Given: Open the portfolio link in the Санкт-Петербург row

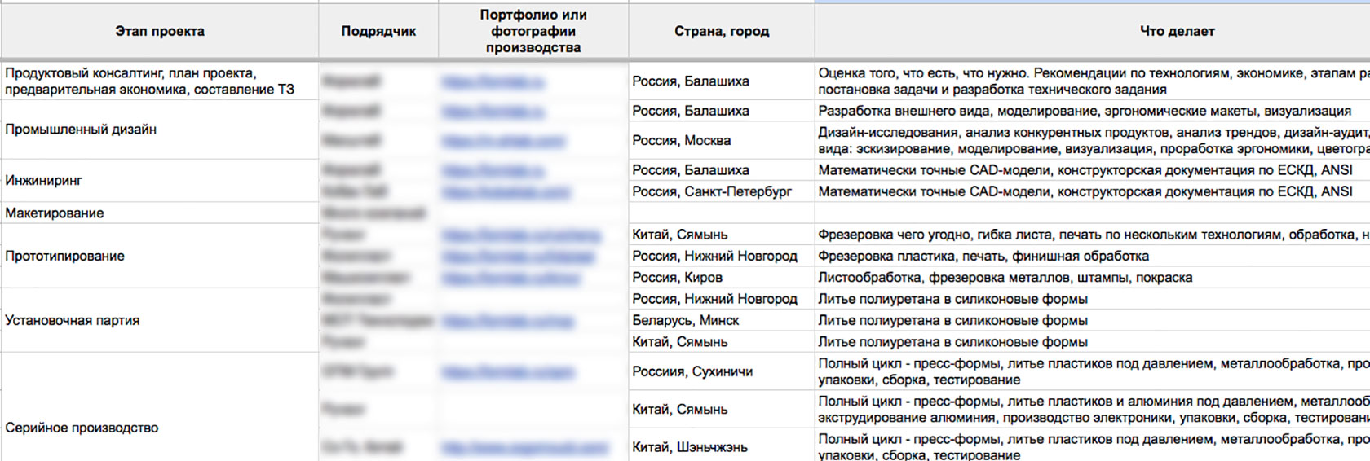Looking at the screenshot, I should point(506,192).
